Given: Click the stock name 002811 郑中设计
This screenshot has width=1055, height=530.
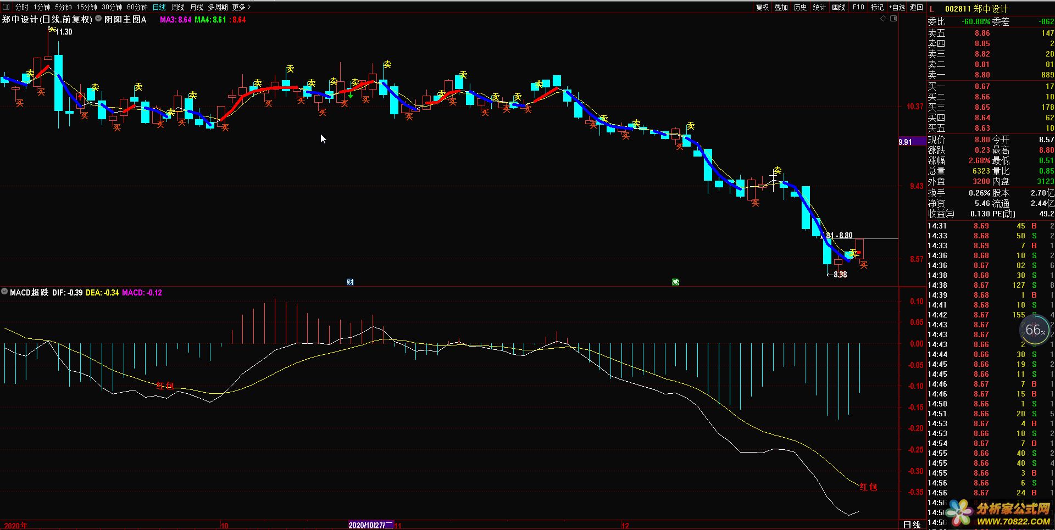Looking at the screenshot, I should point(976,9).
